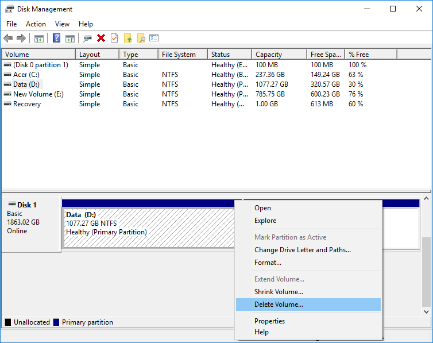Viewport: 433px width, 343px height.
Task: Select the Acer (C:) volume row
Action: point(26,75)
